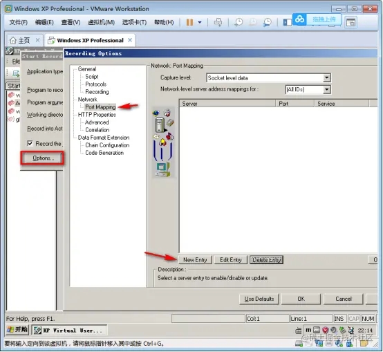Click the 'm' tray icon
The image size is (383, 352).
308,330
